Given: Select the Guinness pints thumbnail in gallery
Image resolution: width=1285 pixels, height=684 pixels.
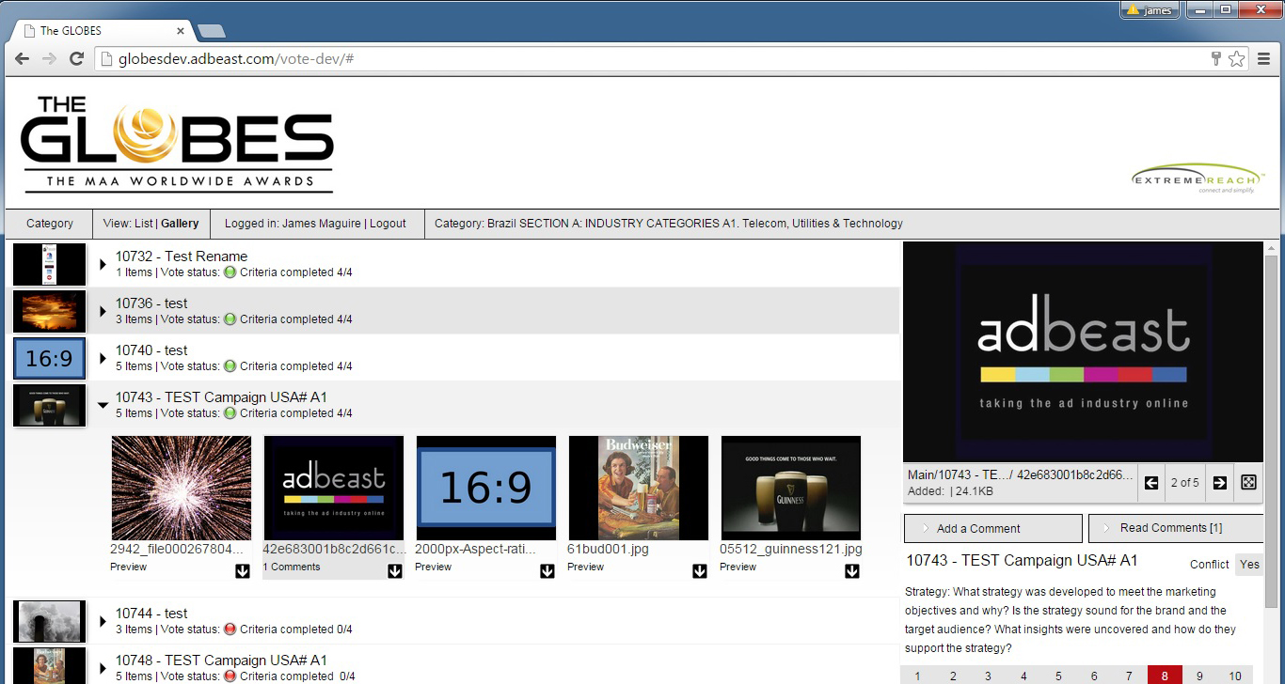Looking at the screenshot, I should pos(791,488).
